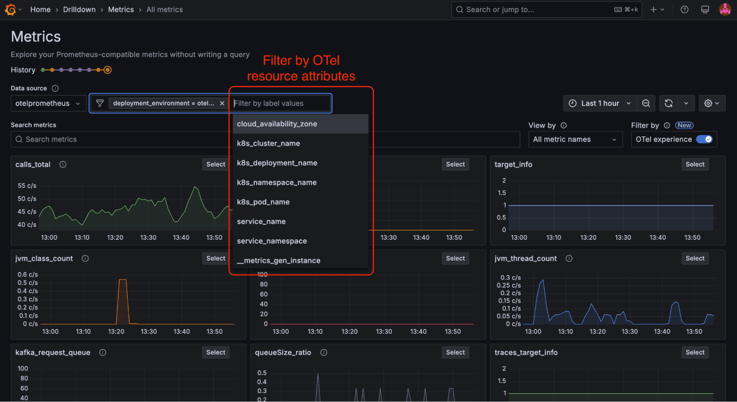
Task: Open the refresh interval dropdown arrow
Action: tap(686, 103)
